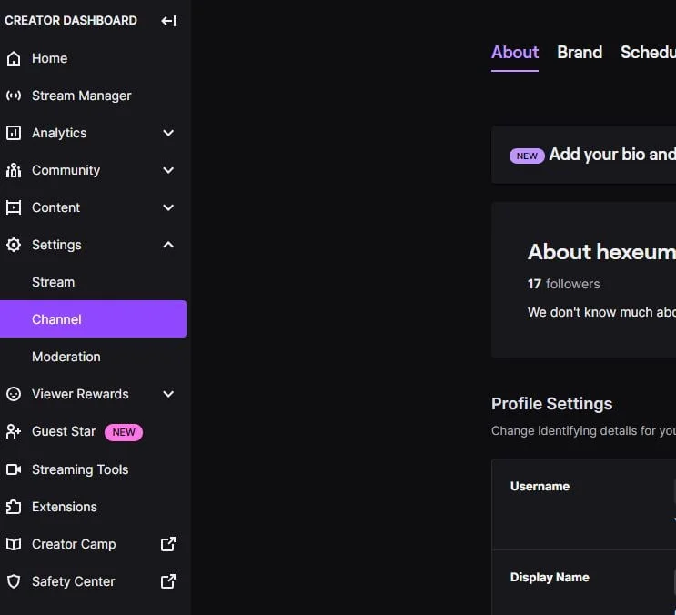Open Stream Manager page

click(x=82, y=96)
